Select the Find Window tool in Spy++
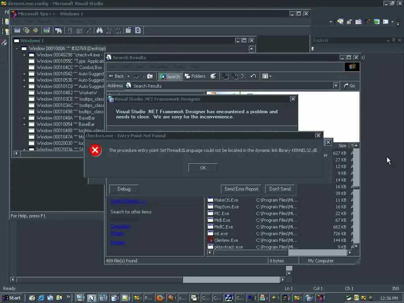The image size is (404, 303). point(58,30)
